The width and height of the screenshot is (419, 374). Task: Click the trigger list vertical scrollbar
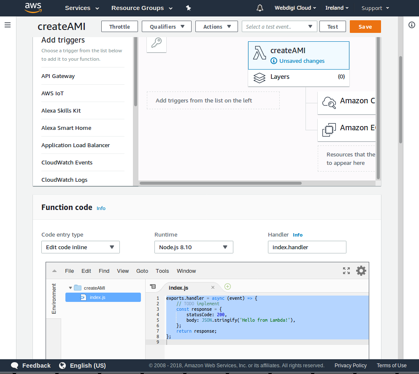(135, 72)
